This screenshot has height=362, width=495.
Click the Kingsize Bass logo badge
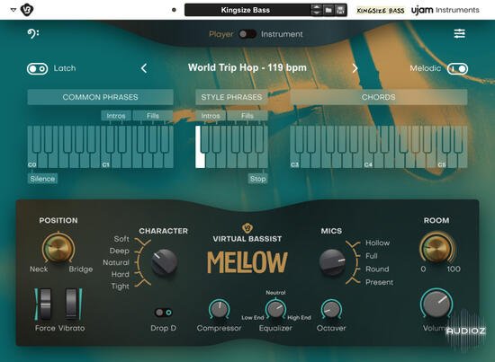pos(381,11)
